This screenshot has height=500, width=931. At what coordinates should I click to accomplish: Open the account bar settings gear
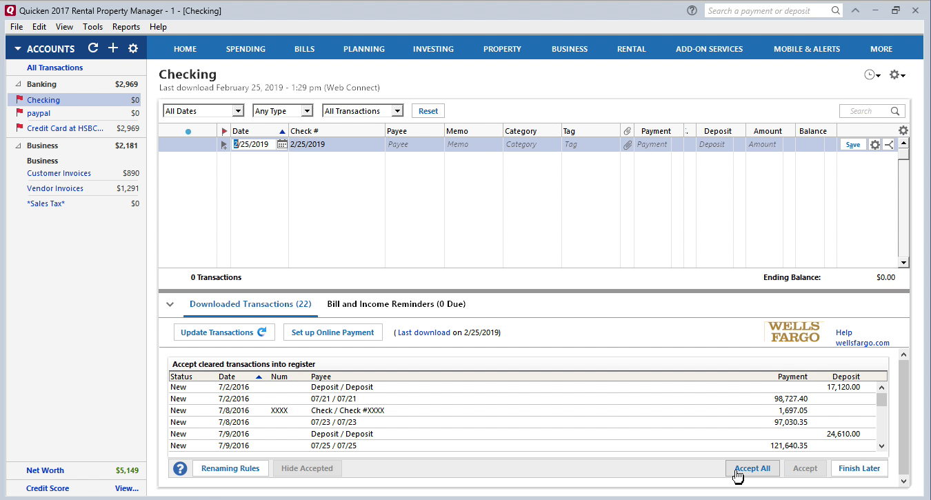133,48
